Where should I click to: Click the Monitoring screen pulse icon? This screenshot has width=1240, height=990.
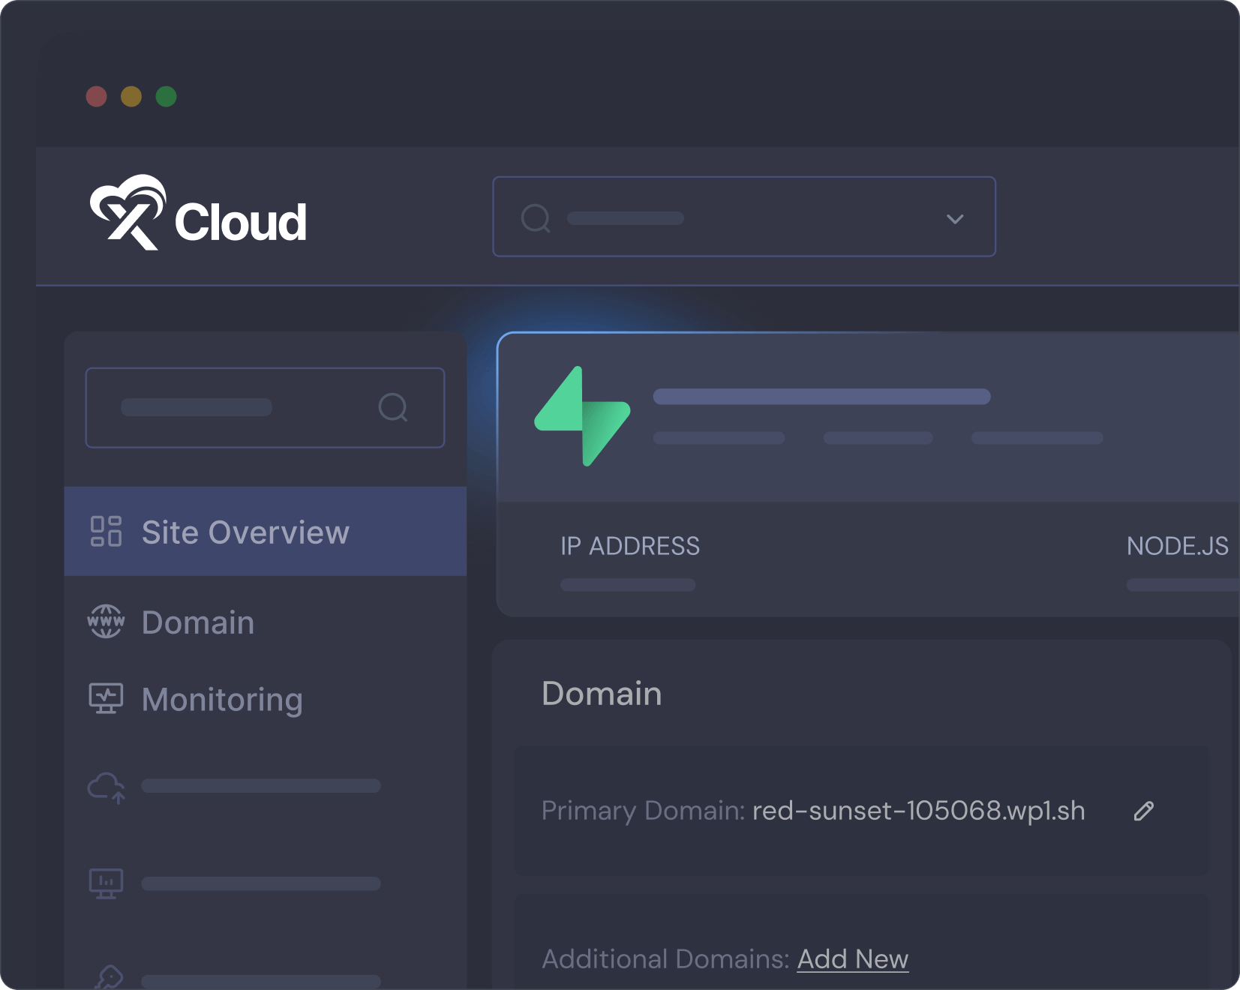pyautogui.click(x=106, y=699)
